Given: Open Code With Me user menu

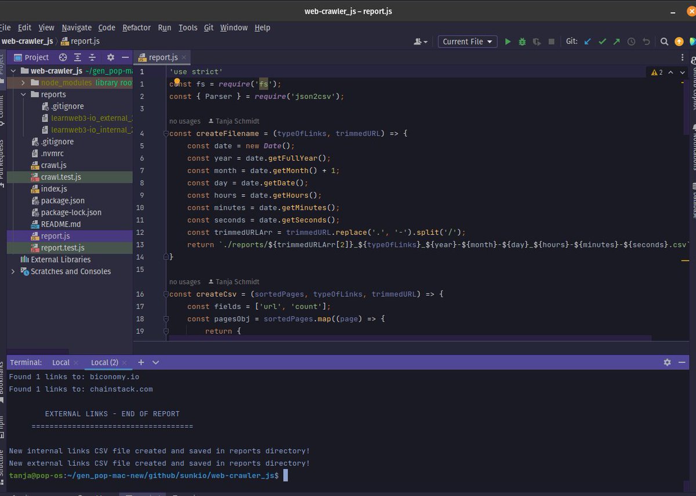Looking at the screenshot, I should (421, 42).
